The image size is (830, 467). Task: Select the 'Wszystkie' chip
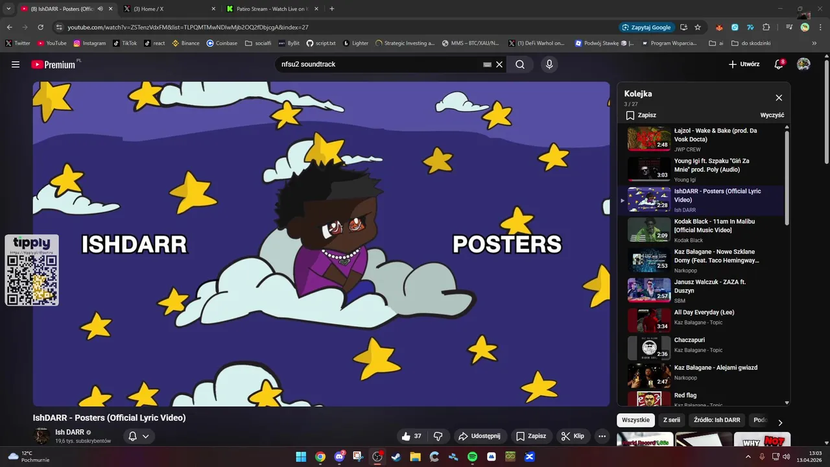pyautogui.click(x=635, y=420)
